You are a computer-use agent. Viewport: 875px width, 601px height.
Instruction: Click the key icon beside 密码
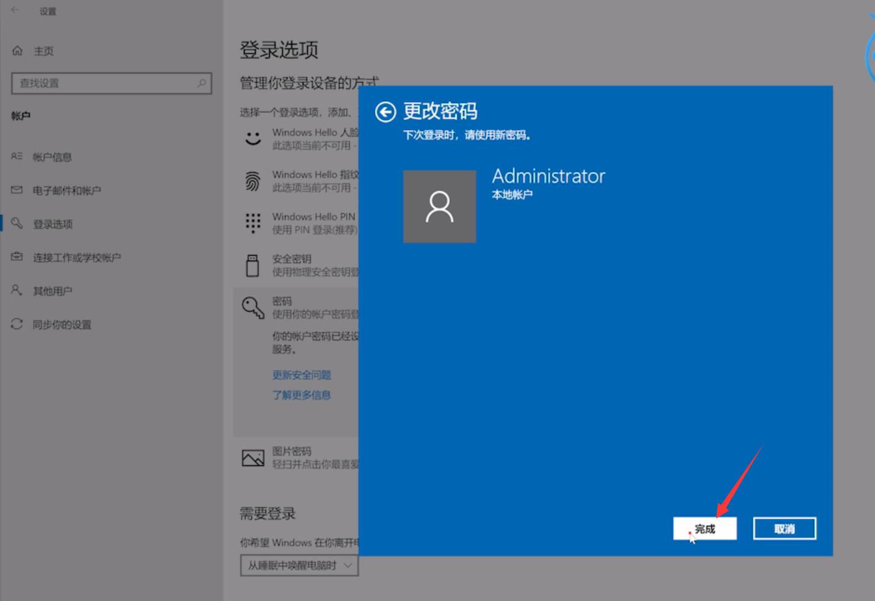tap(253, 307)
